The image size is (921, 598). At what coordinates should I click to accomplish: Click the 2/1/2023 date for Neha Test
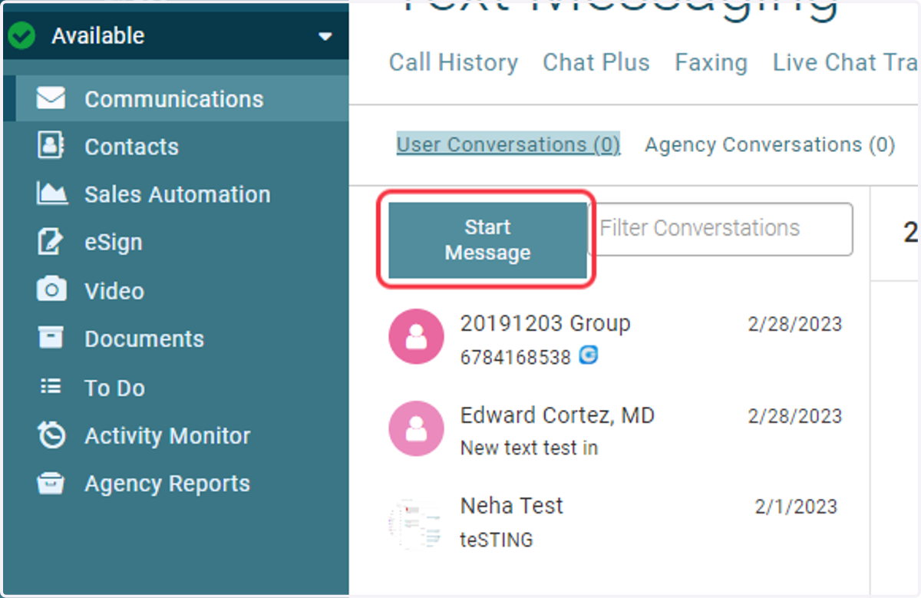796,507
